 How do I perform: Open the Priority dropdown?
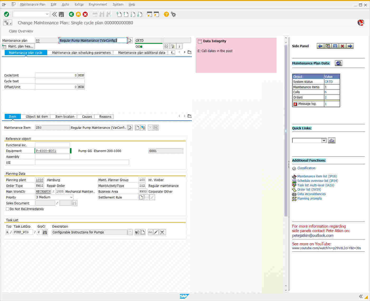pyautogui.click(x=71, y=197)
